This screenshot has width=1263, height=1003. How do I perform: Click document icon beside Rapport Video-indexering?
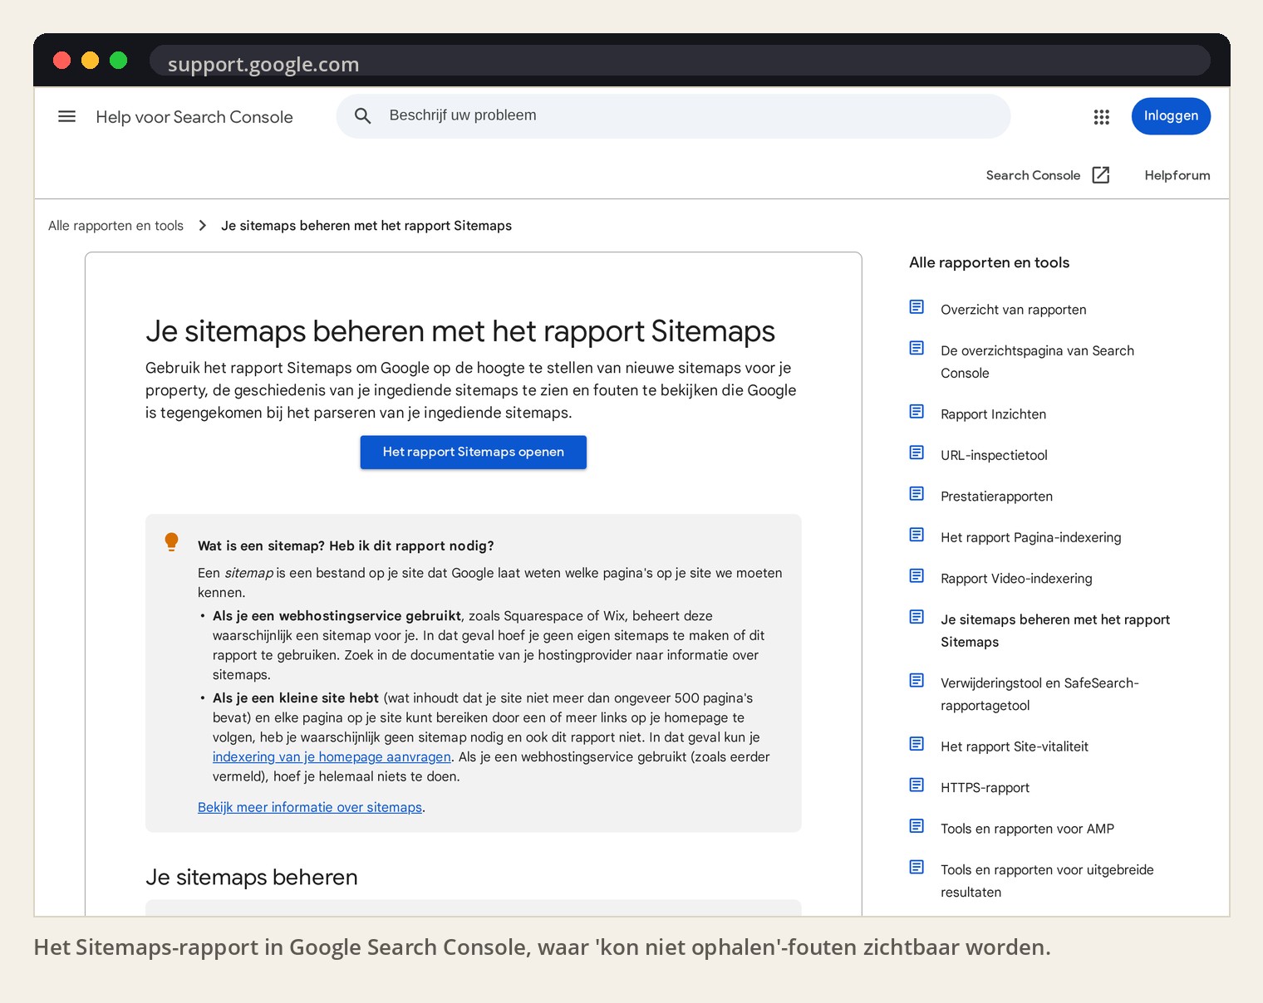click(917, 576)
